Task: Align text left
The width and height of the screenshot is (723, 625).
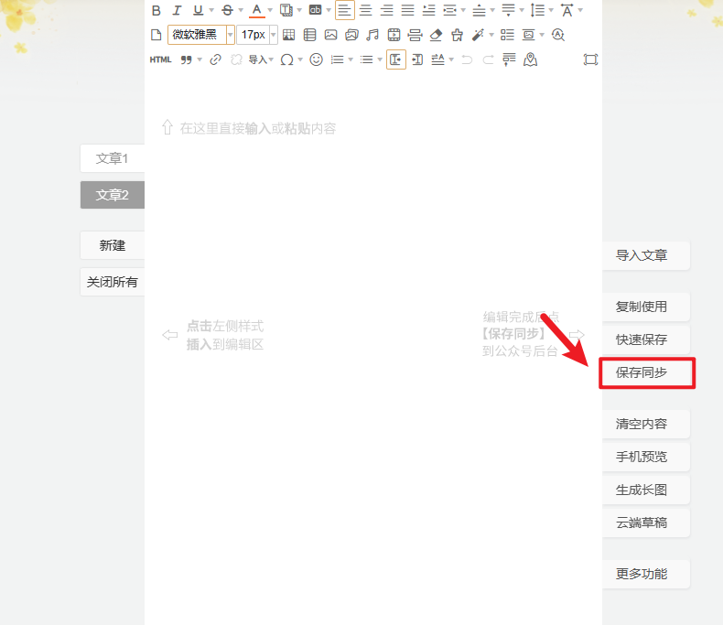Action: click(x=345, y=10)
